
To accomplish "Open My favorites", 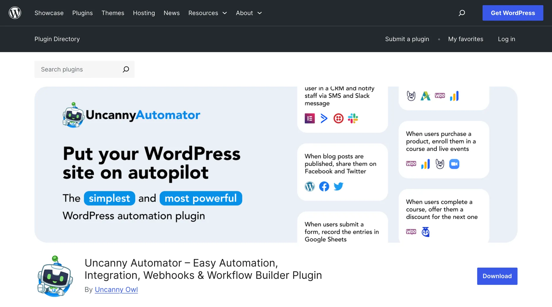I will pos(466,39).
